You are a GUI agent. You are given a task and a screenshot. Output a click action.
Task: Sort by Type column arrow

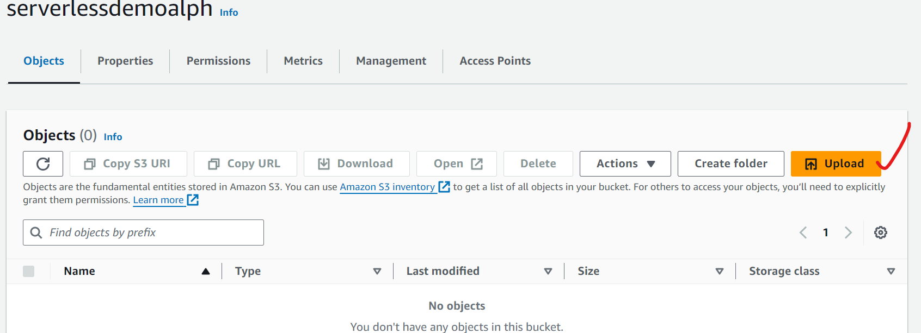click(x=377, y=271)
